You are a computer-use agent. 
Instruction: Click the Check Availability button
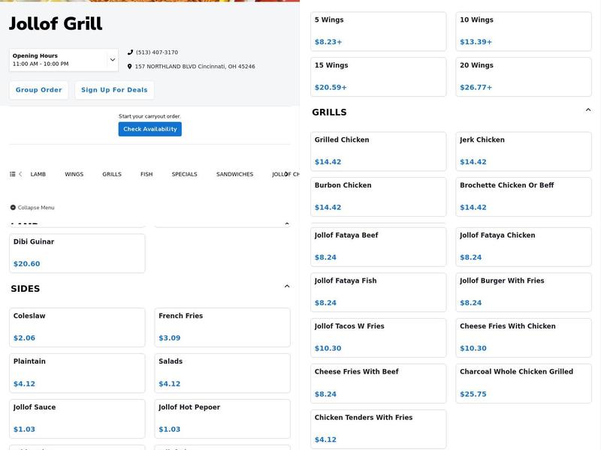(x=149, y=129)
